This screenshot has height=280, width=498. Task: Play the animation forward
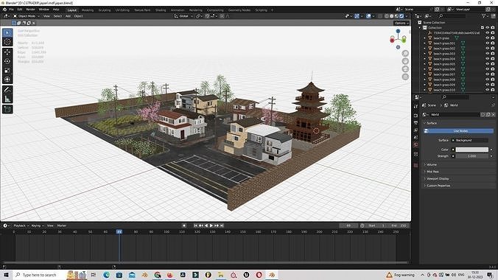pos(211,225)
